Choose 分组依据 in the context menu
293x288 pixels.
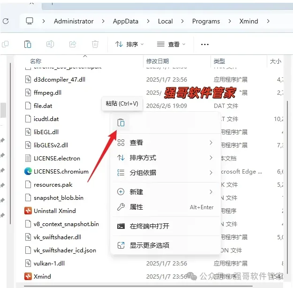pyautogui.click(x=165, y=173)
